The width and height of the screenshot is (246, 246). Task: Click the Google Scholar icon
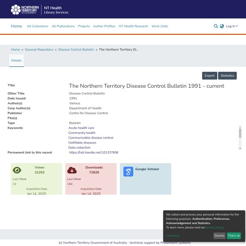pyautogui.click(x=128, y=172)
